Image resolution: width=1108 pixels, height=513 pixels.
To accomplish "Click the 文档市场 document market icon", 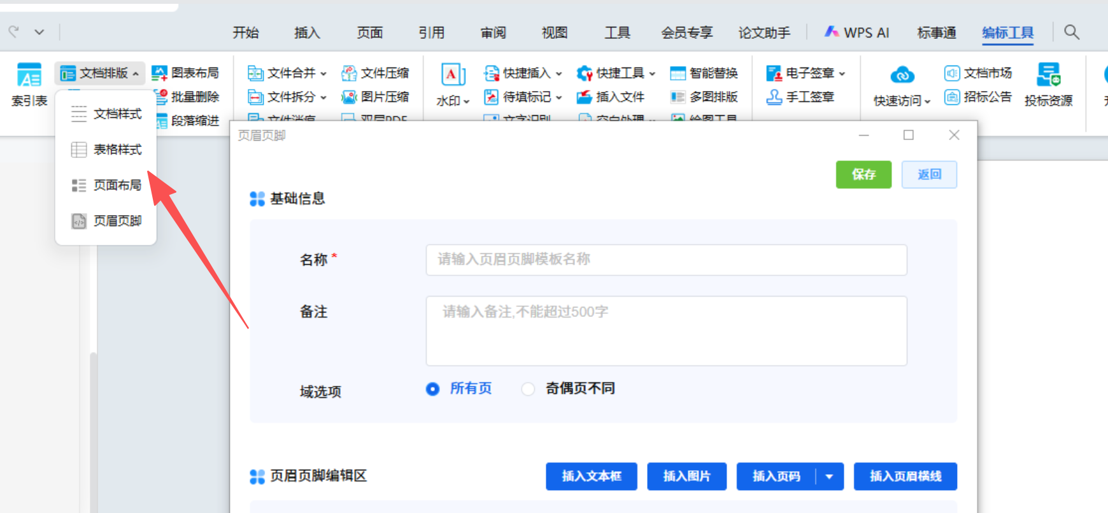I will [952, 73].
